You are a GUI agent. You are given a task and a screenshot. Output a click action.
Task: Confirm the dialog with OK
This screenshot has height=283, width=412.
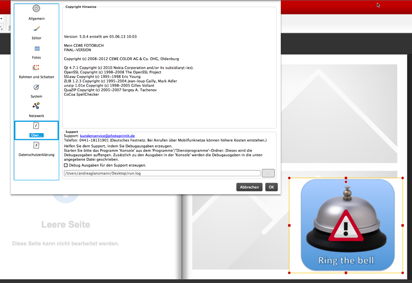click(271, 187)
